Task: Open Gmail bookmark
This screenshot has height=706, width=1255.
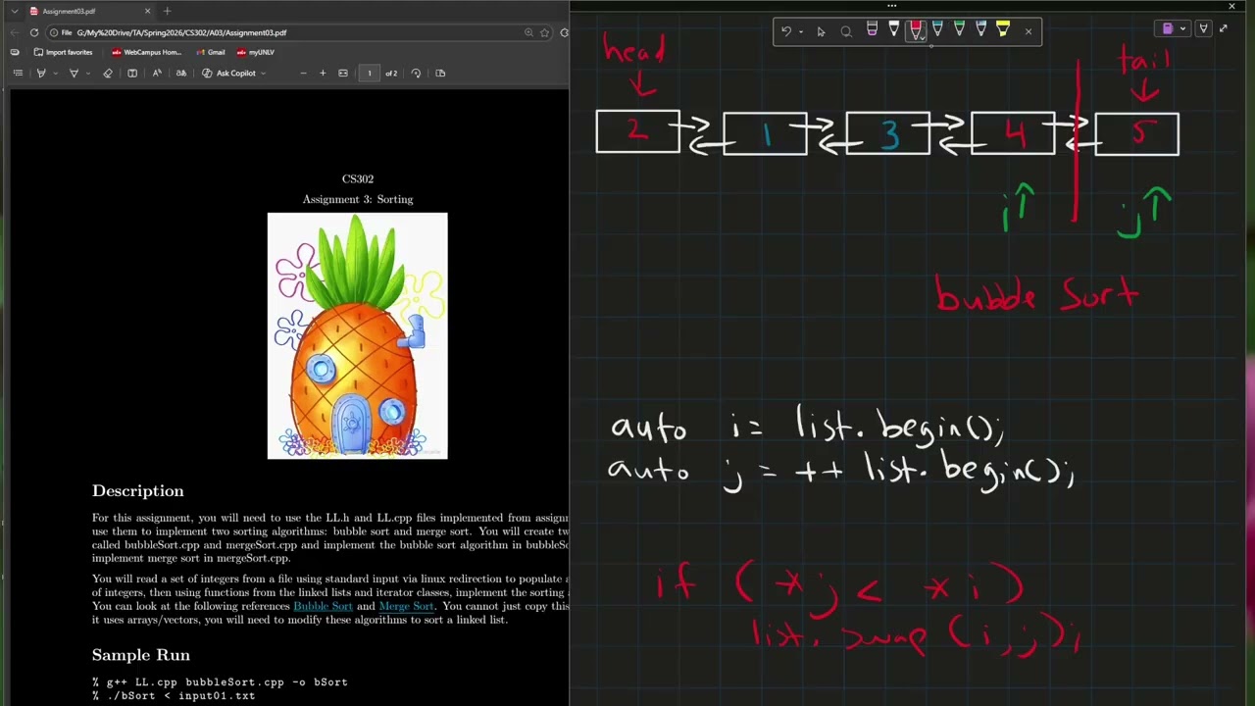Action: tap(210, 52)
